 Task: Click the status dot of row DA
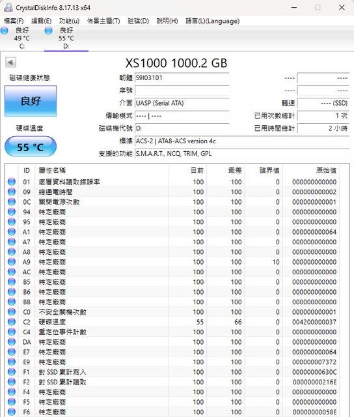click(12, 341)
